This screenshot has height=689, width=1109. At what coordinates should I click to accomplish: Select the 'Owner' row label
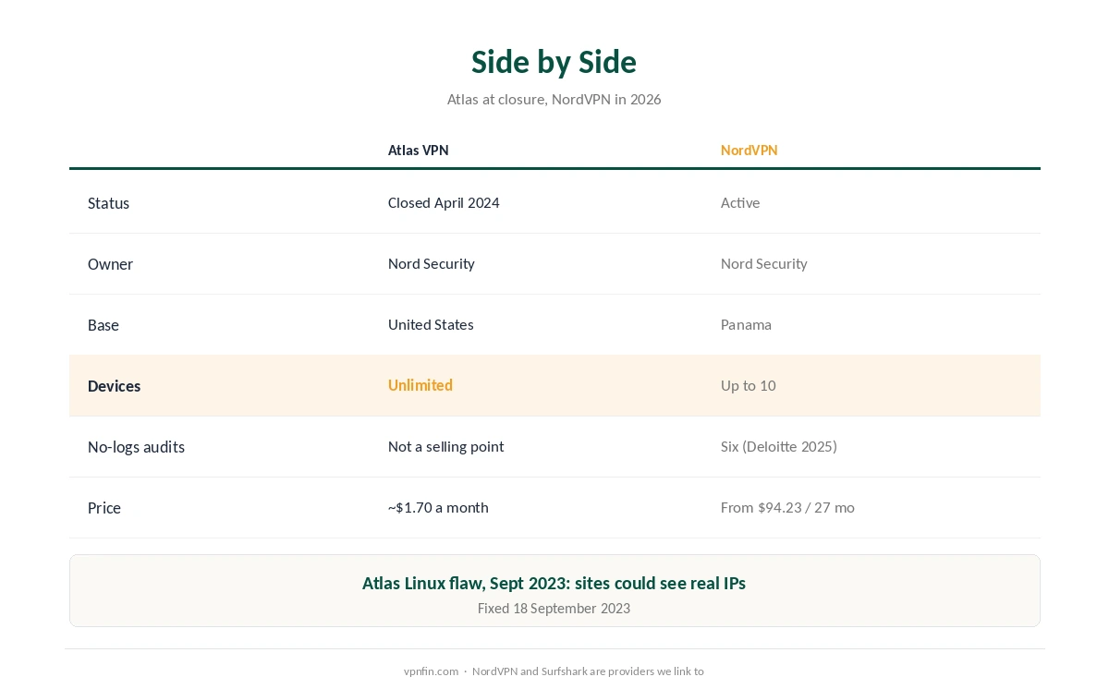point(110,264)
